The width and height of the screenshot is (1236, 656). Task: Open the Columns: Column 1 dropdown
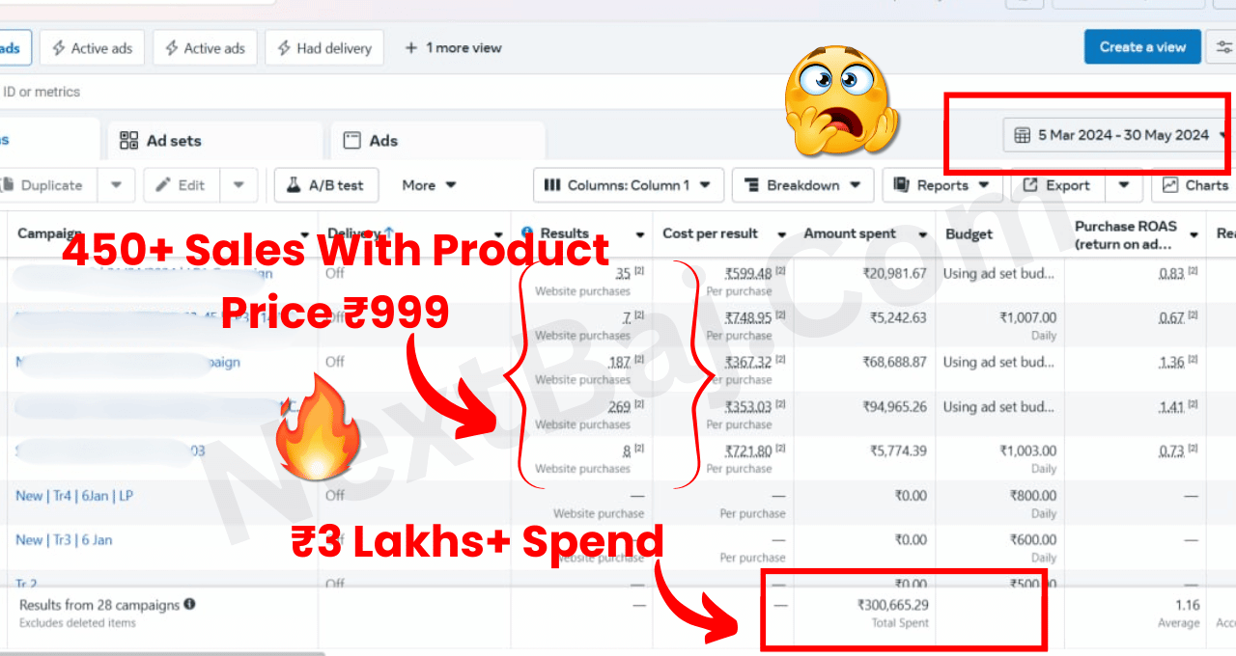(x=628, y=185)
